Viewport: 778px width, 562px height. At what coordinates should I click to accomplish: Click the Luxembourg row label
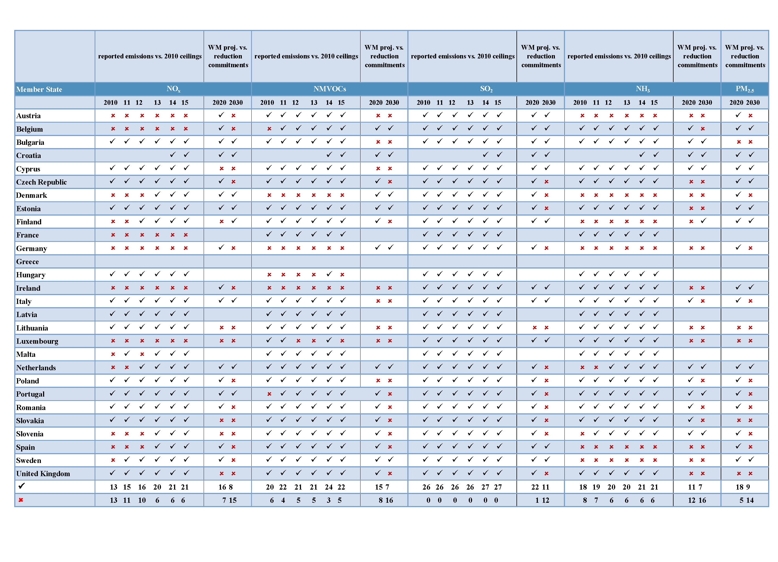(x=37, y=341)
